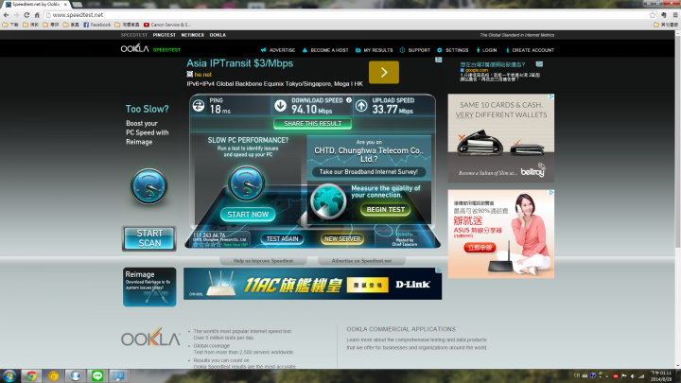Close the Speedtest.net browser tab

(65, 4)
